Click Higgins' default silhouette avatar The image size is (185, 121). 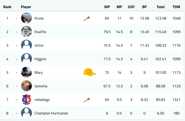(26, 59)
